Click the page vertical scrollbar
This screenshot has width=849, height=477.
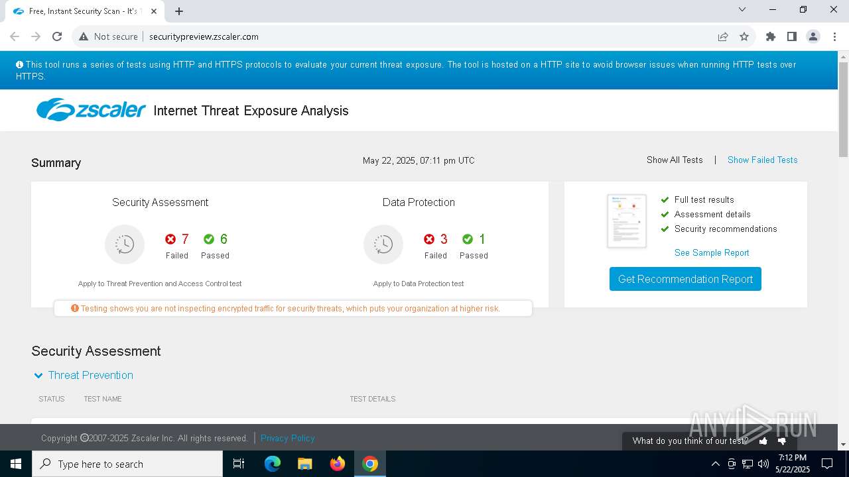843,111
